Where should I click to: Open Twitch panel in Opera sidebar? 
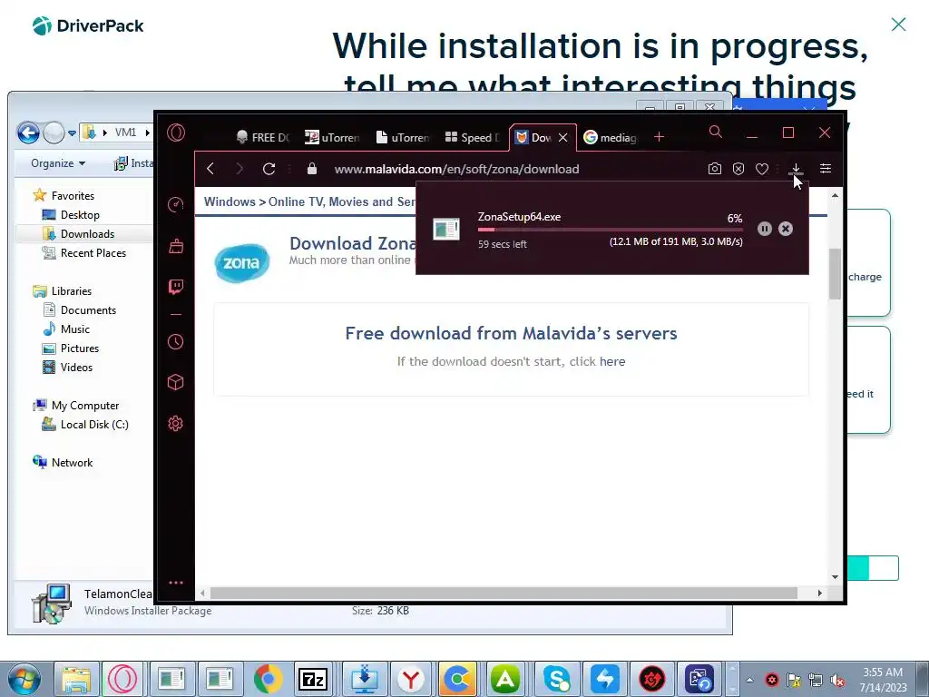point(176,288)
